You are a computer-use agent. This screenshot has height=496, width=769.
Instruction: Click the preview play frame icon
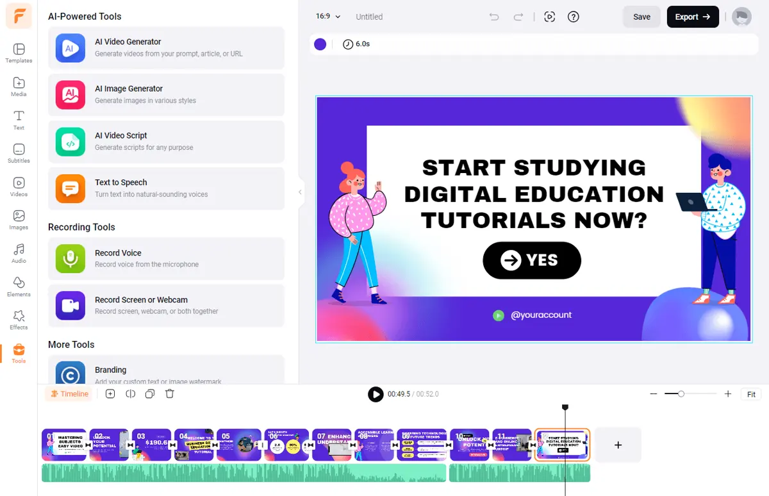pyautogui.click(x=549, y=17)
